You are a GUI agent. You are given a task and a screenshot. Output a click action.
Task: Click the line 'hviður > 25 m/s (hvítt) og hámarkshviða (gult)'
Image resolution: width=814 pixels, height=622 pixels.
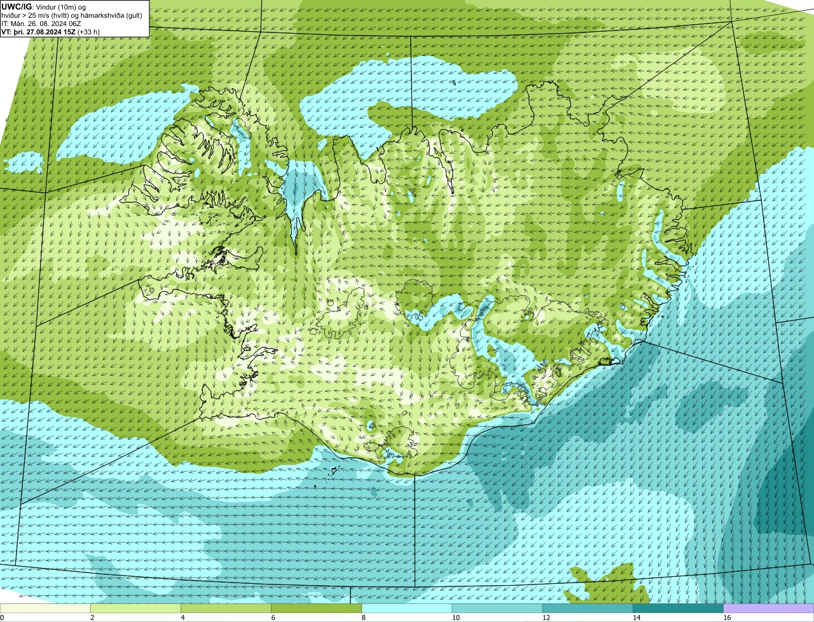click(x=72, y=15)
